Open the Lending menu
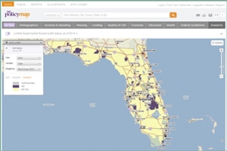 (97, 25)
